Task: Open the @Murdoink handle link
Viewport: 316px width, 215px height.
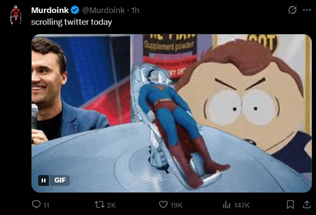Action: pos(103,10)
